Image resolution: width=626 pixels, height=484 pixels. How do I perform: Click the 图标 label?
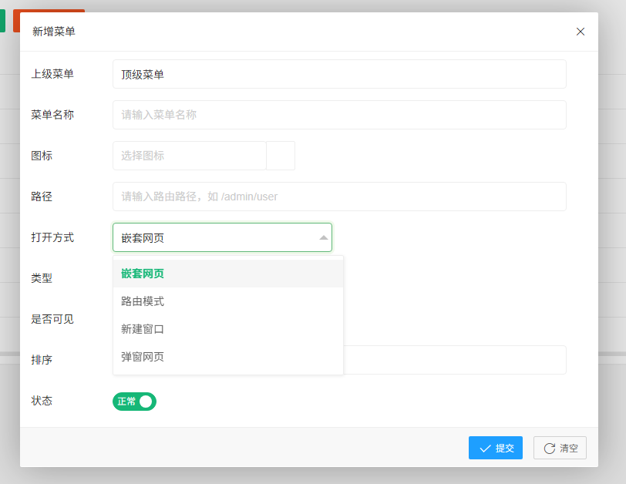(42, 156)
